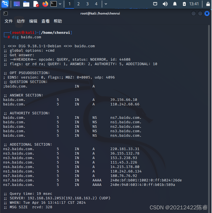Launch Firefox from the top panel
Image resolution: width=212 pixels, height=213 pixels.
click(x=45, y=4)
